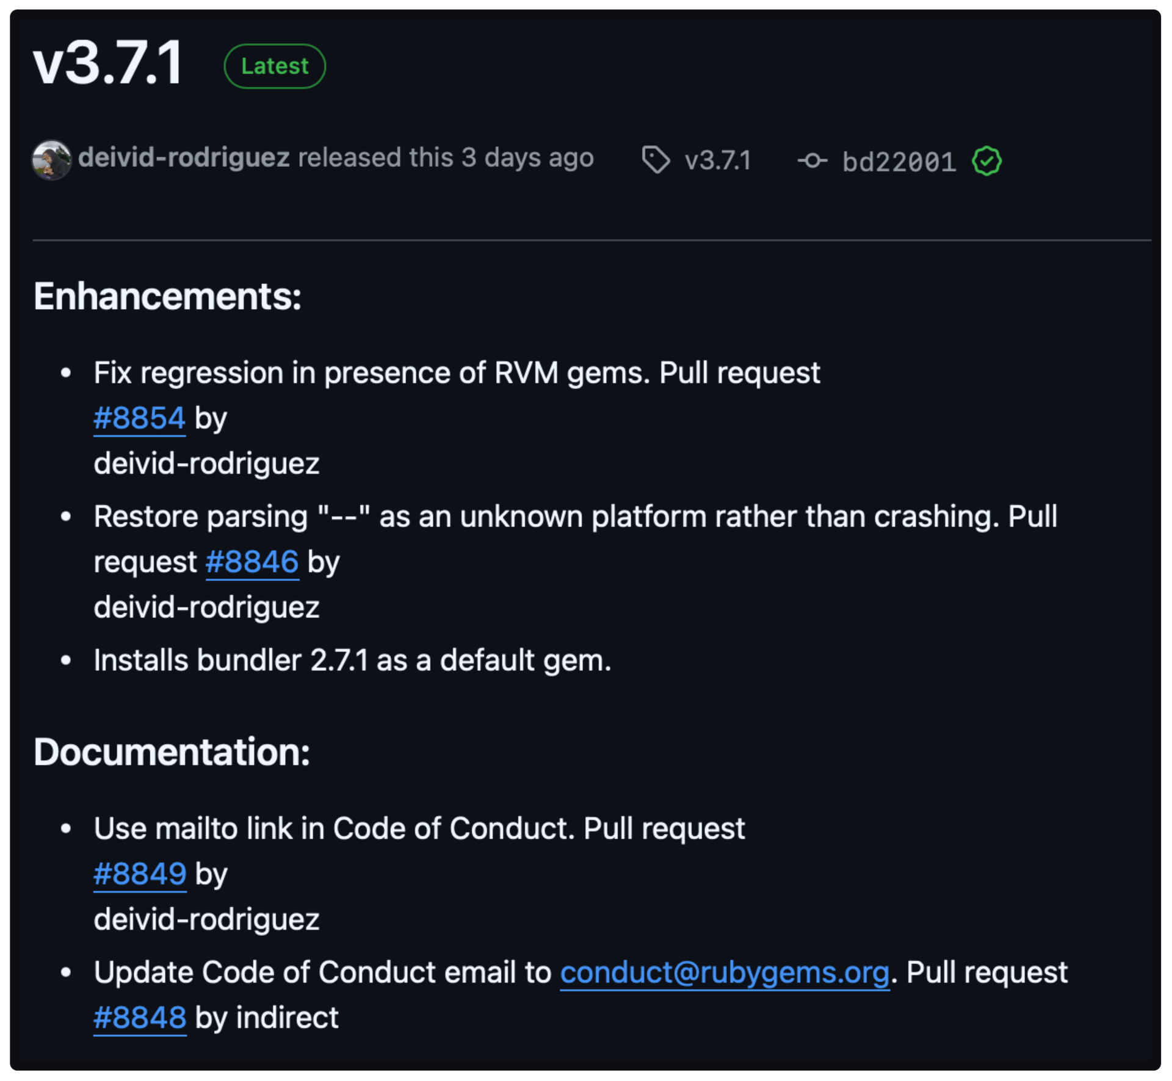Open the v3.7.1 tag link
Image resolution: width=1172 pixels, height=1081 pixels.
click(717, 161)
